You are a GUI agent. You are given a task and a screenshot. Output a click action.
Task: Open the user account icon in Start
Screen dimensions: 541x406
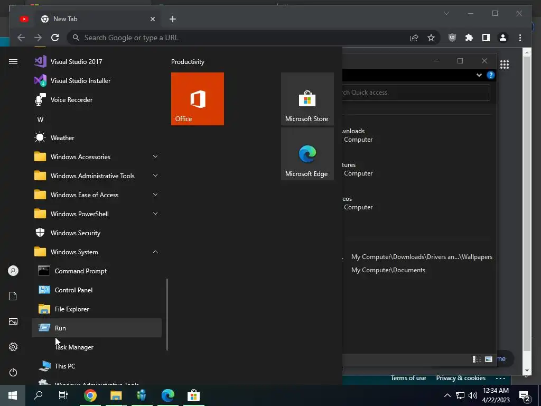click(x=13, y=271)
